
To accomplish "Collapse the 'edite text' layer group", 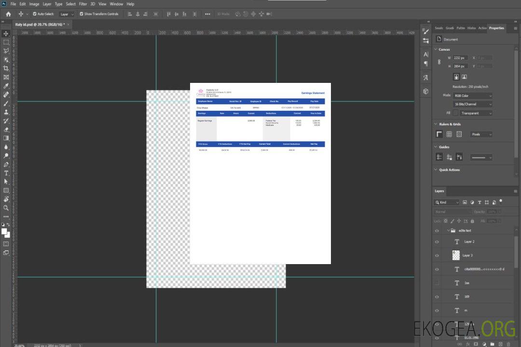I will [x=448, y=230].
